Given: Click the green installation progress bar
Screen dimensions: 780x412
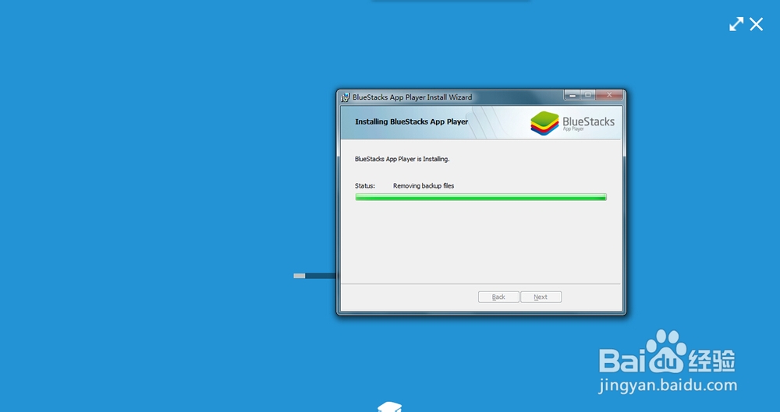Looking at the screenshot, I should (480, 197).
